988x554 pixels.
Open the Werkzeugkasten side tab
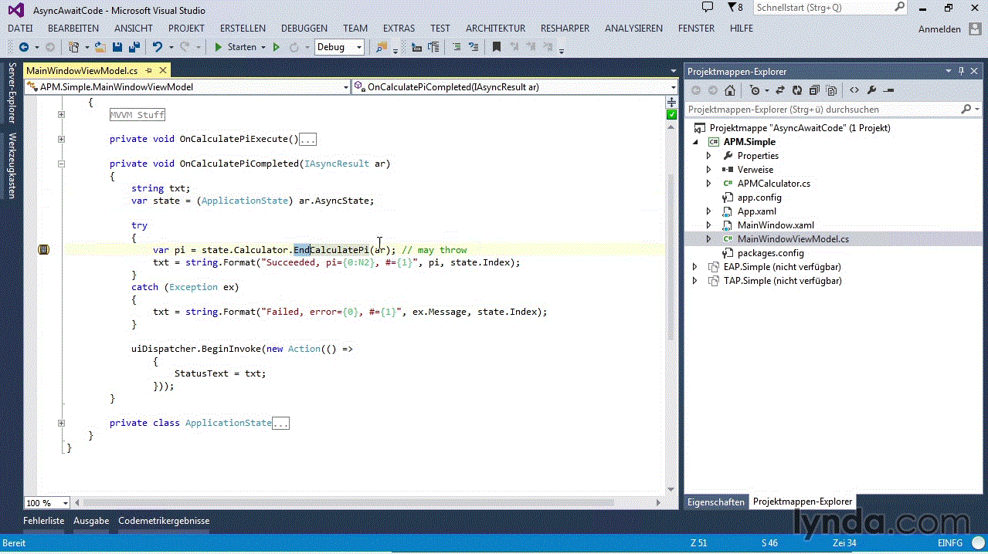tap(12, 166)
